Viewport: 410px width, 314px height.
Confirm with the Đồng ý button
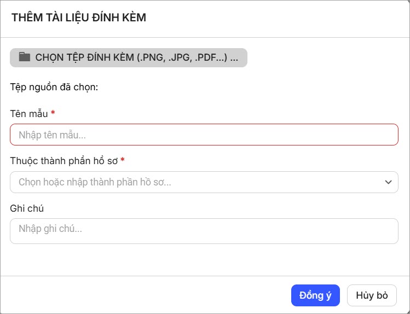click(x=315, y=295)
